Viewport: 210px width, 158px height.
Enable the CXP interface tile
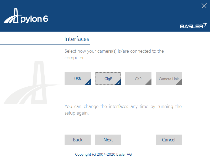click(138, 78)
